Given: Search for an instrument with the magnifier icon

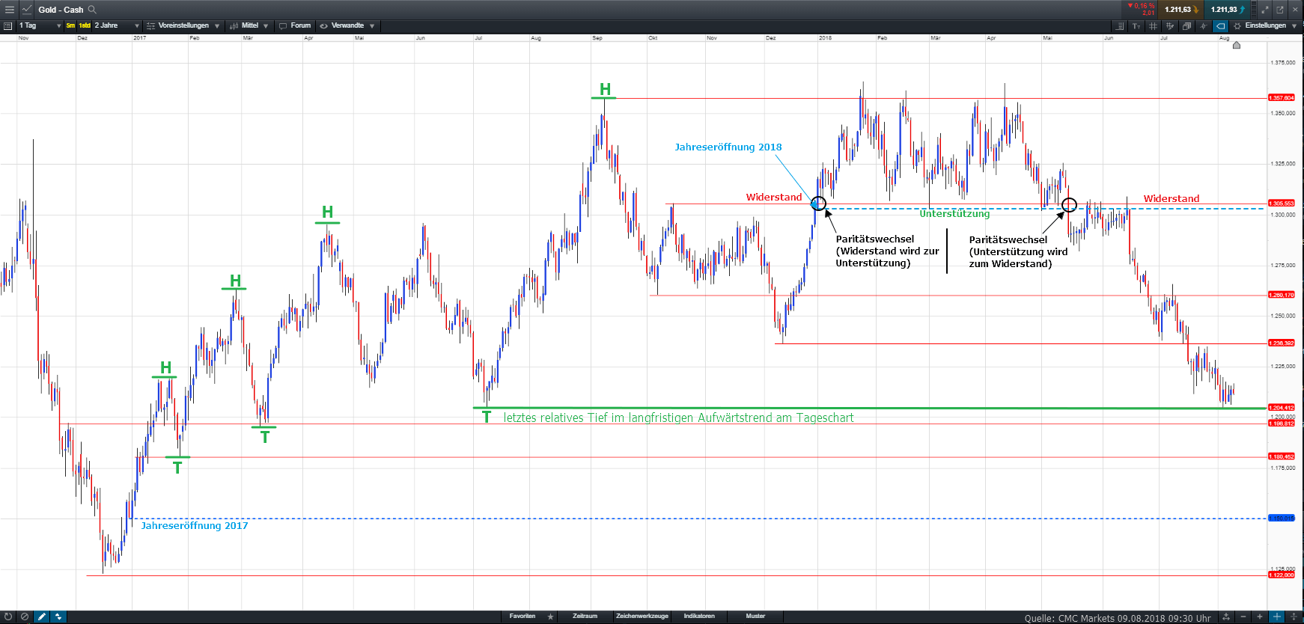Looking at the screenshot, I should coord(93,9).
